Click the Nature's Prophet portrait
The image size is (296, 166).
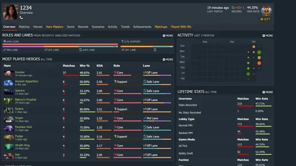tap(9, 101)
